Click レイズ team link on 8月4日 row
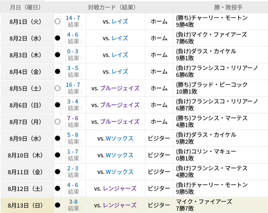Image resolution: width=268 pixels, height=213 pixels. [x=120, y=71]
